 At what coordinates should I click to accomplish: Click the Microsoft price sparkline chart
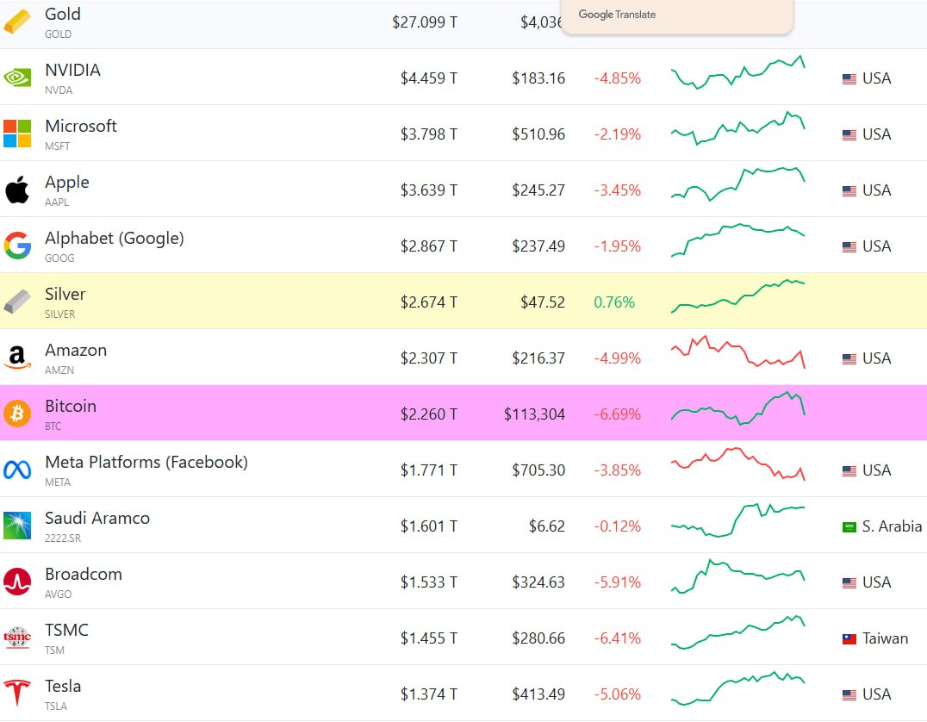tap(737, 128)
